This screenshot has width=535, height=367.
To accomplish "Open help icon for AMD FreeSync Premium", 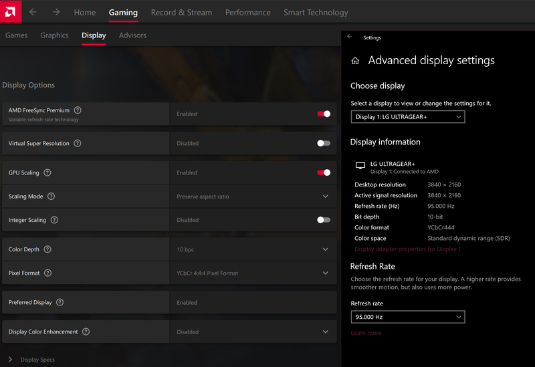I will 78,110.
